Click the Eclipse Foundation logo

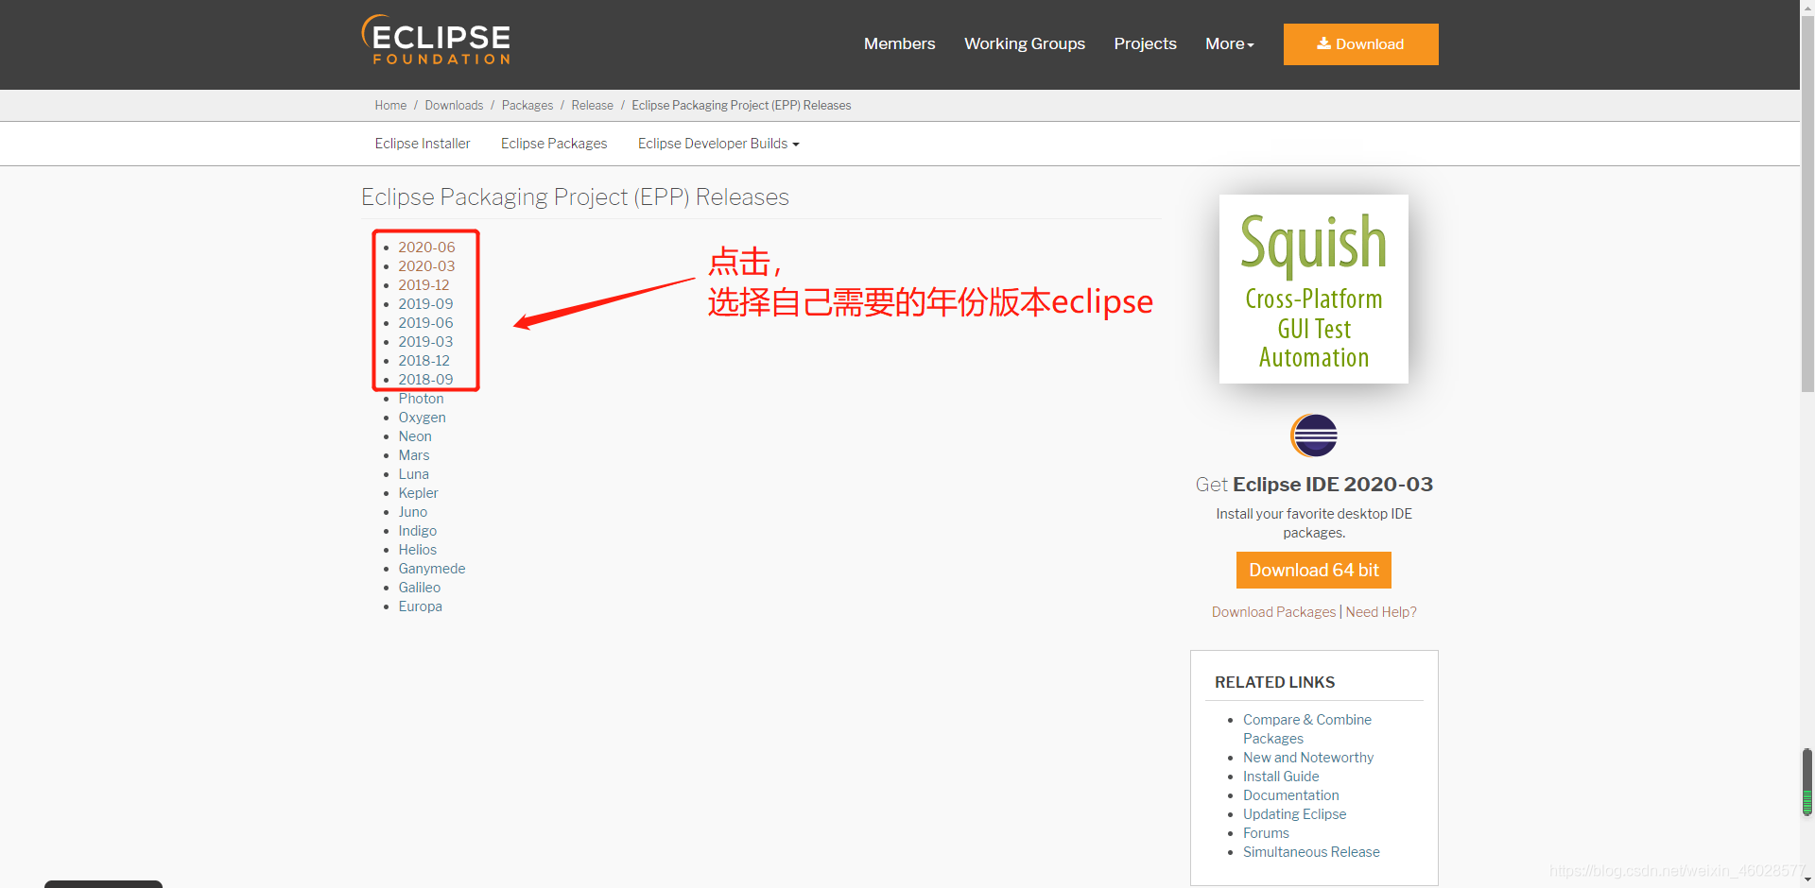coord(436,40)
